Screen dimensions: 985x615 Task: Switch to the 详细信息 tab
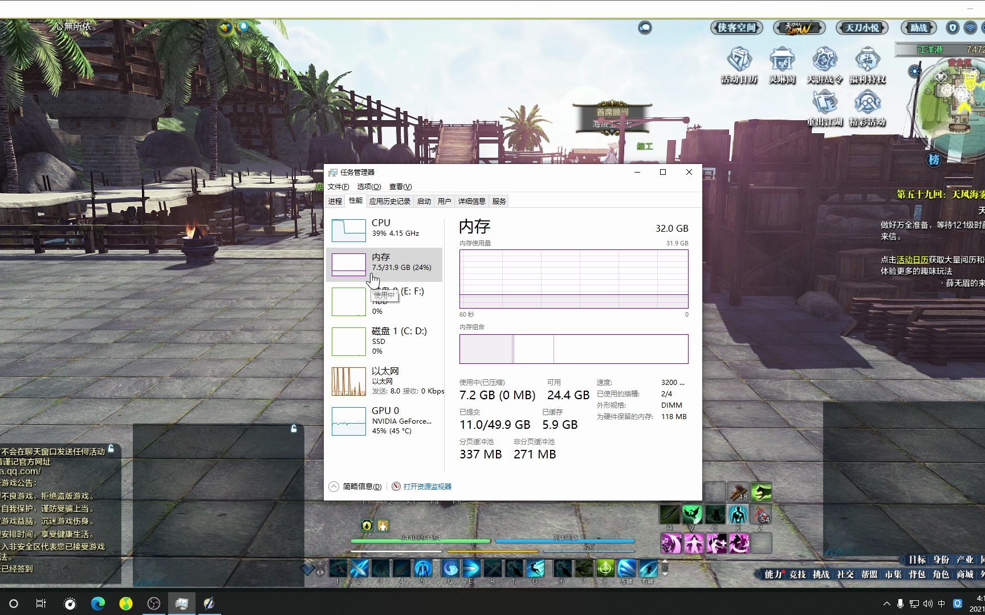coord(472,202)
